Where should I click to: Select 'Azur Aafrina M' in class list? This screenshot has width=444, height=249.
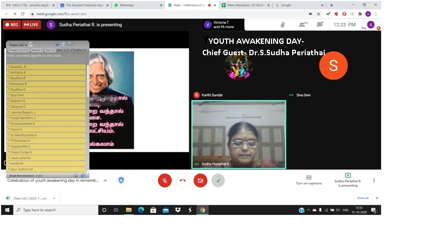click(x=46, y=169)
